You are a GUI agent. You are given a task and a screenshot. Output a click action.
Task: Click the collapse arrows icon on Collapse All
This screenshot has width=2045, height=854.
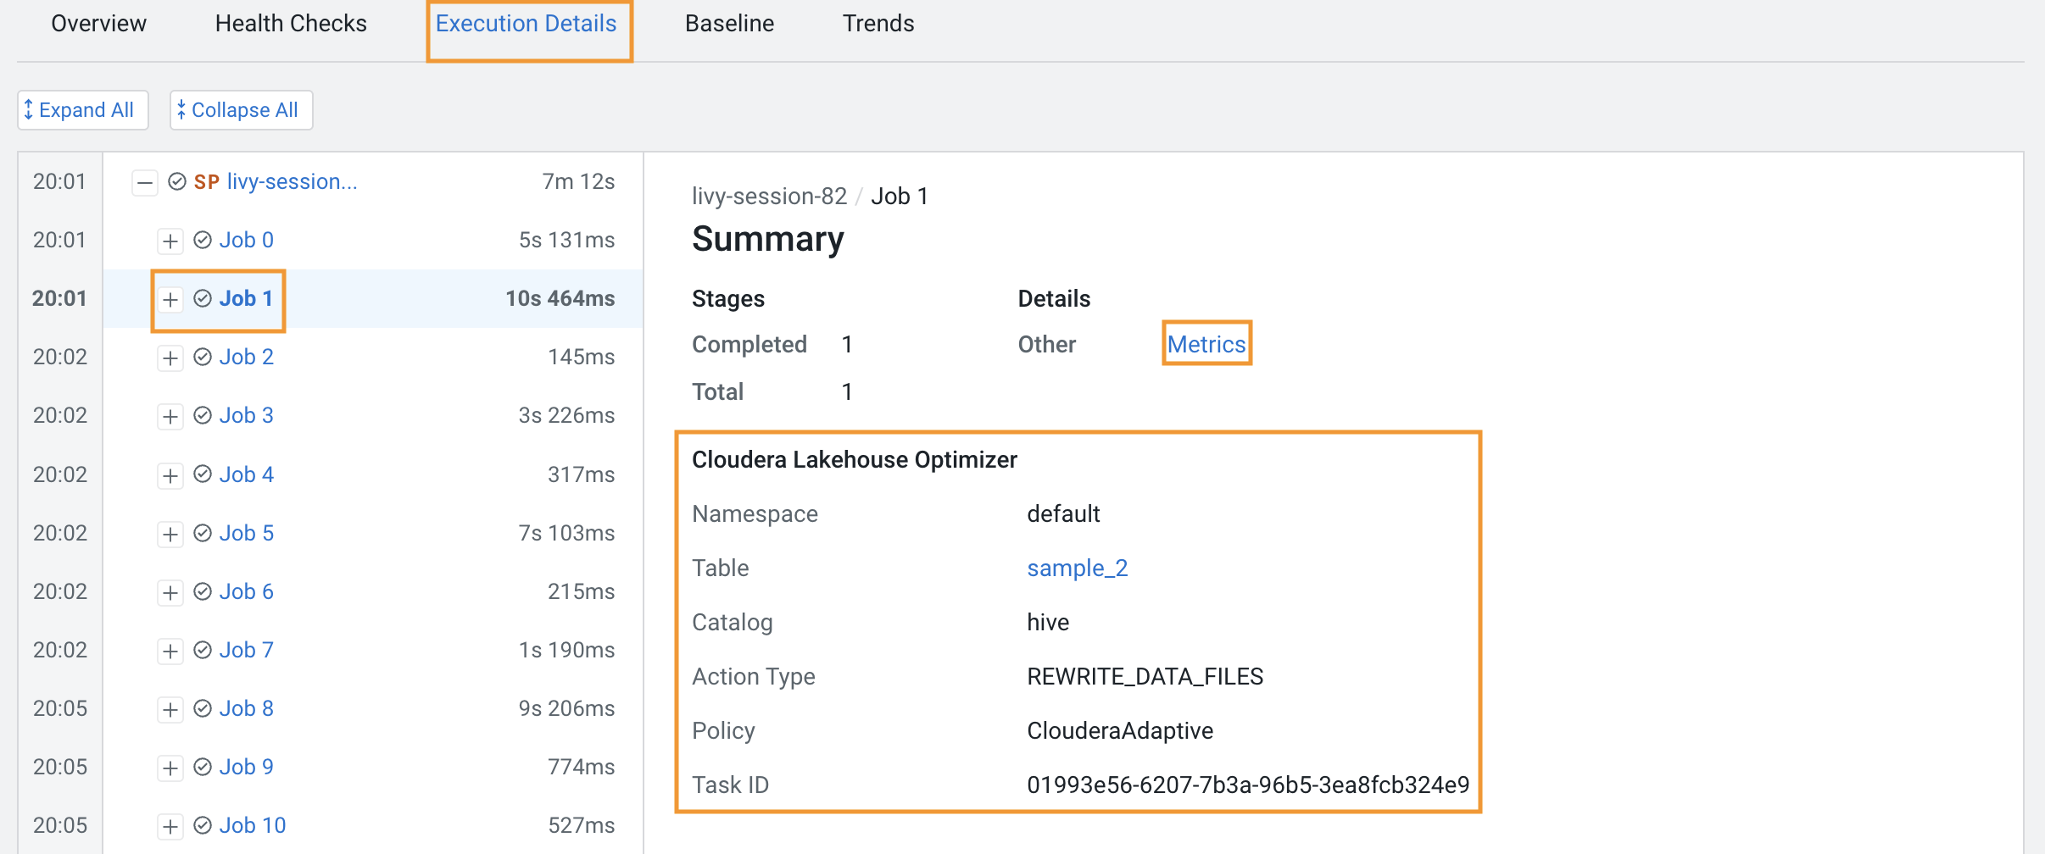(181, 109)
